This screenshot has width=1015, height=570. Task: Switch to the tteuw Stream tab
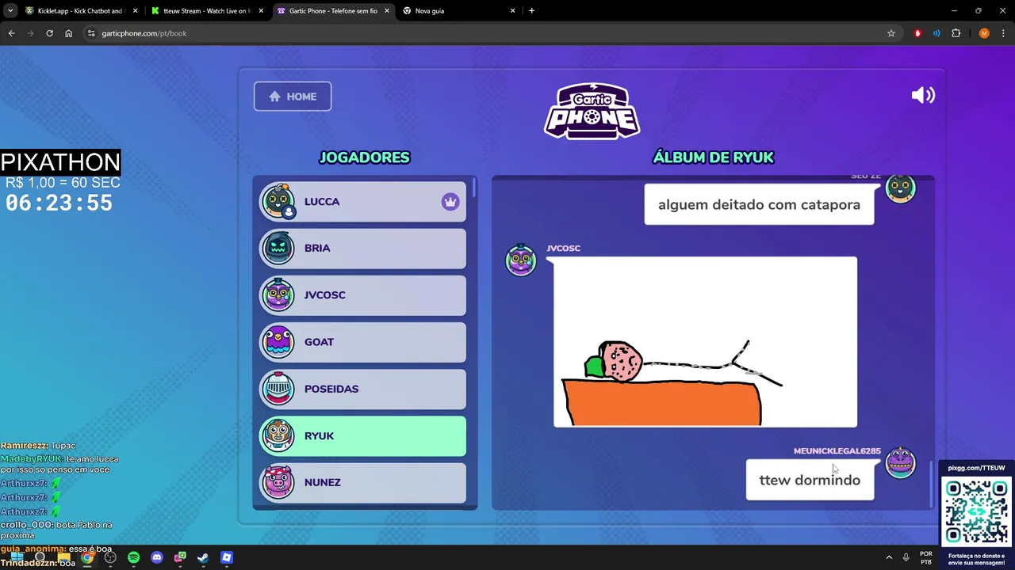[x=206, y=11]
